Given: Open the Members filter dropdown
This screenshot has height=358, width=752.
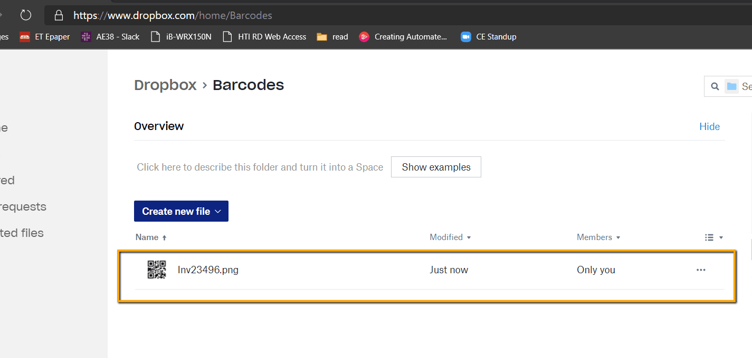Looking at the screenshot, I should (x=598, y=237).
